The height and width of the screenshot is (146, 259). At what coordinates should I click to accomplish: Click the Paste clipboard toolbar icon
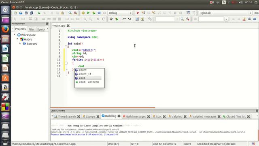pyautogui.click(x=62, y=13)
